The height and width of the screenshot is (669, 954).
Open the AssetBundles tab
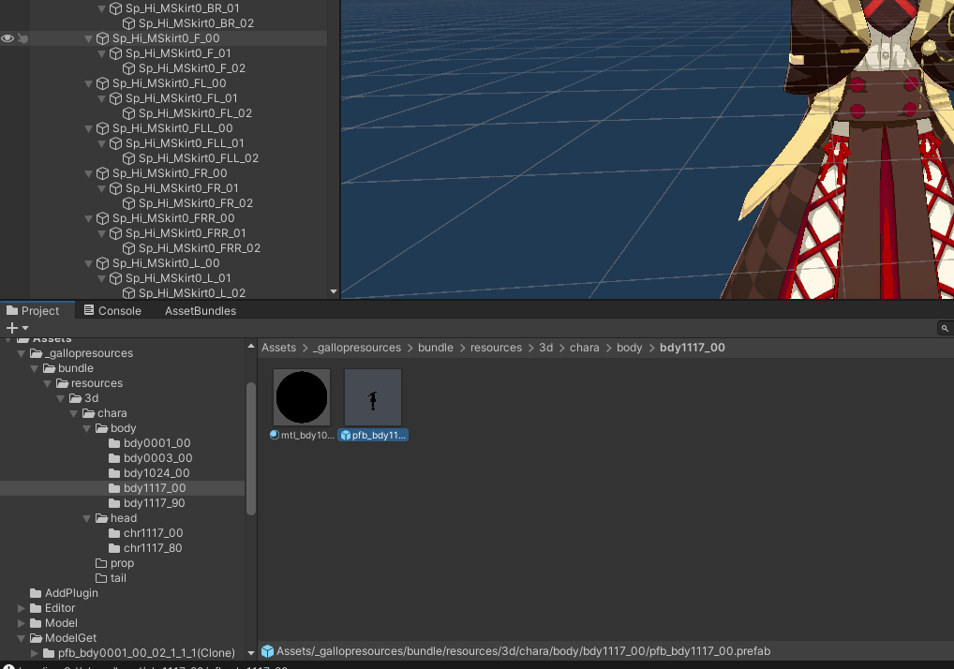coord(201,311)
